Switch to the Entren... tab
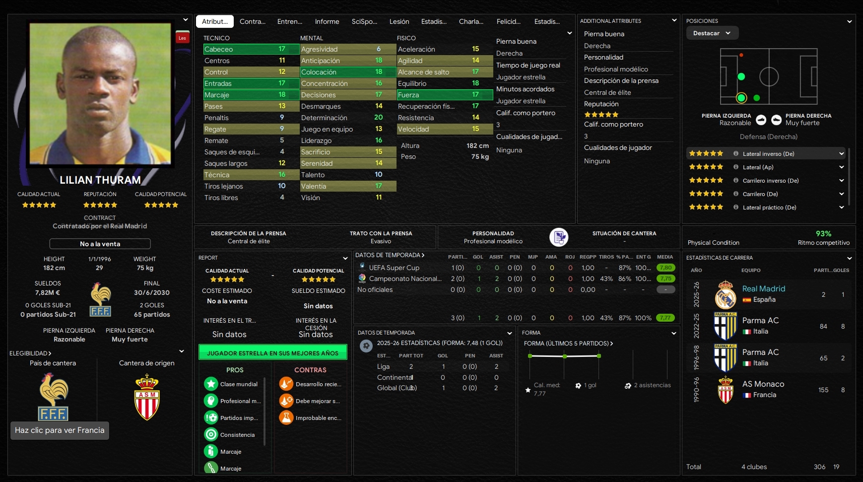The height and width of the screenshot is (482, 863). [x=290, y=21]
